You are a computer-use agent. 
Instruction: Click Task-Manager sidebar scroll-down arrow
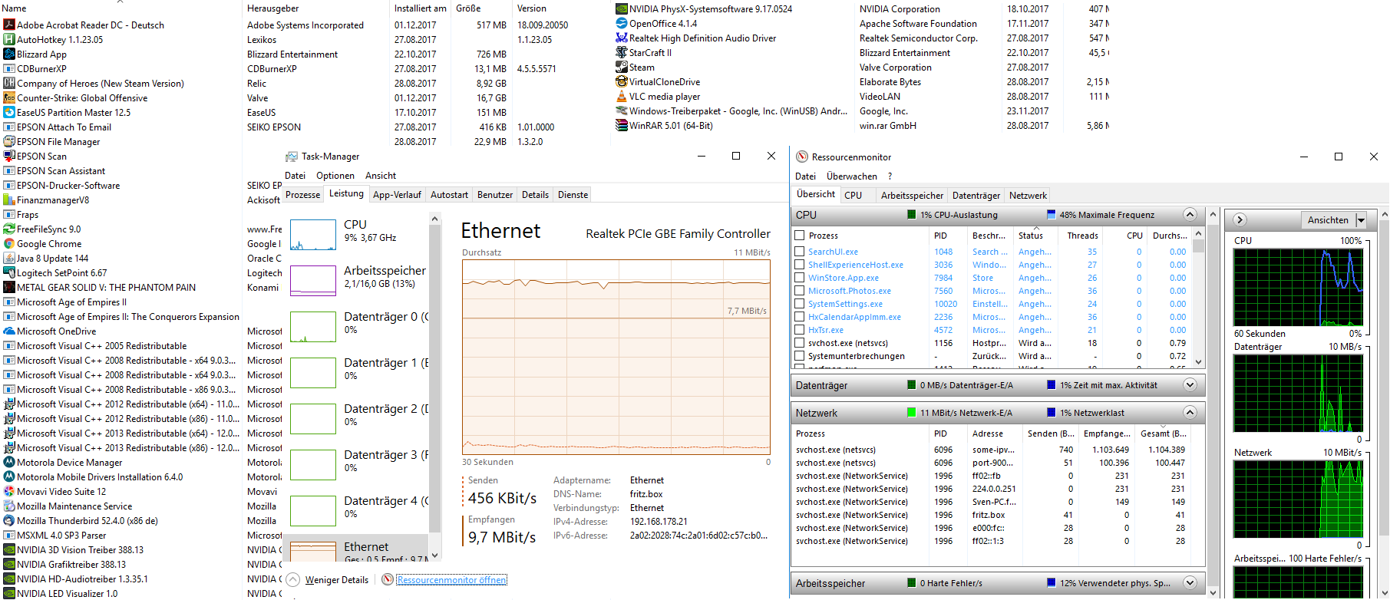coord(434,555)
